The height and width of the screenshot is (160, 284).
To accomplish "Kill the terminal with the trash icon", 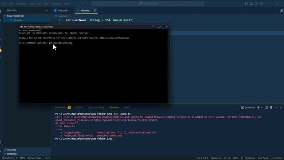I will point(271,108).
